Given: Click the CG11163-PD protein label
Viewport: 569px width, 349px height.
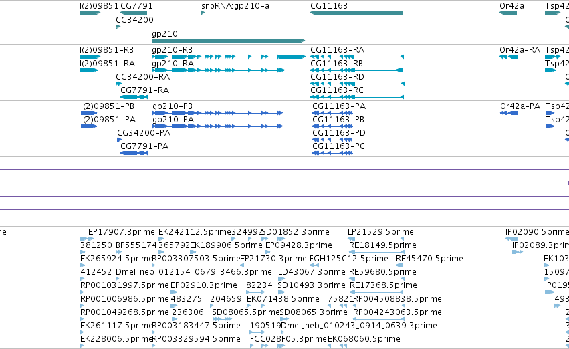Looking at the screenshot, I should click(x=339, y=133).
